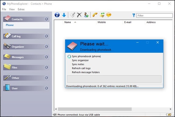This screenshot has height=117, width=175.
Task: Expand the Files sidebar section
Action: point(46,67)
